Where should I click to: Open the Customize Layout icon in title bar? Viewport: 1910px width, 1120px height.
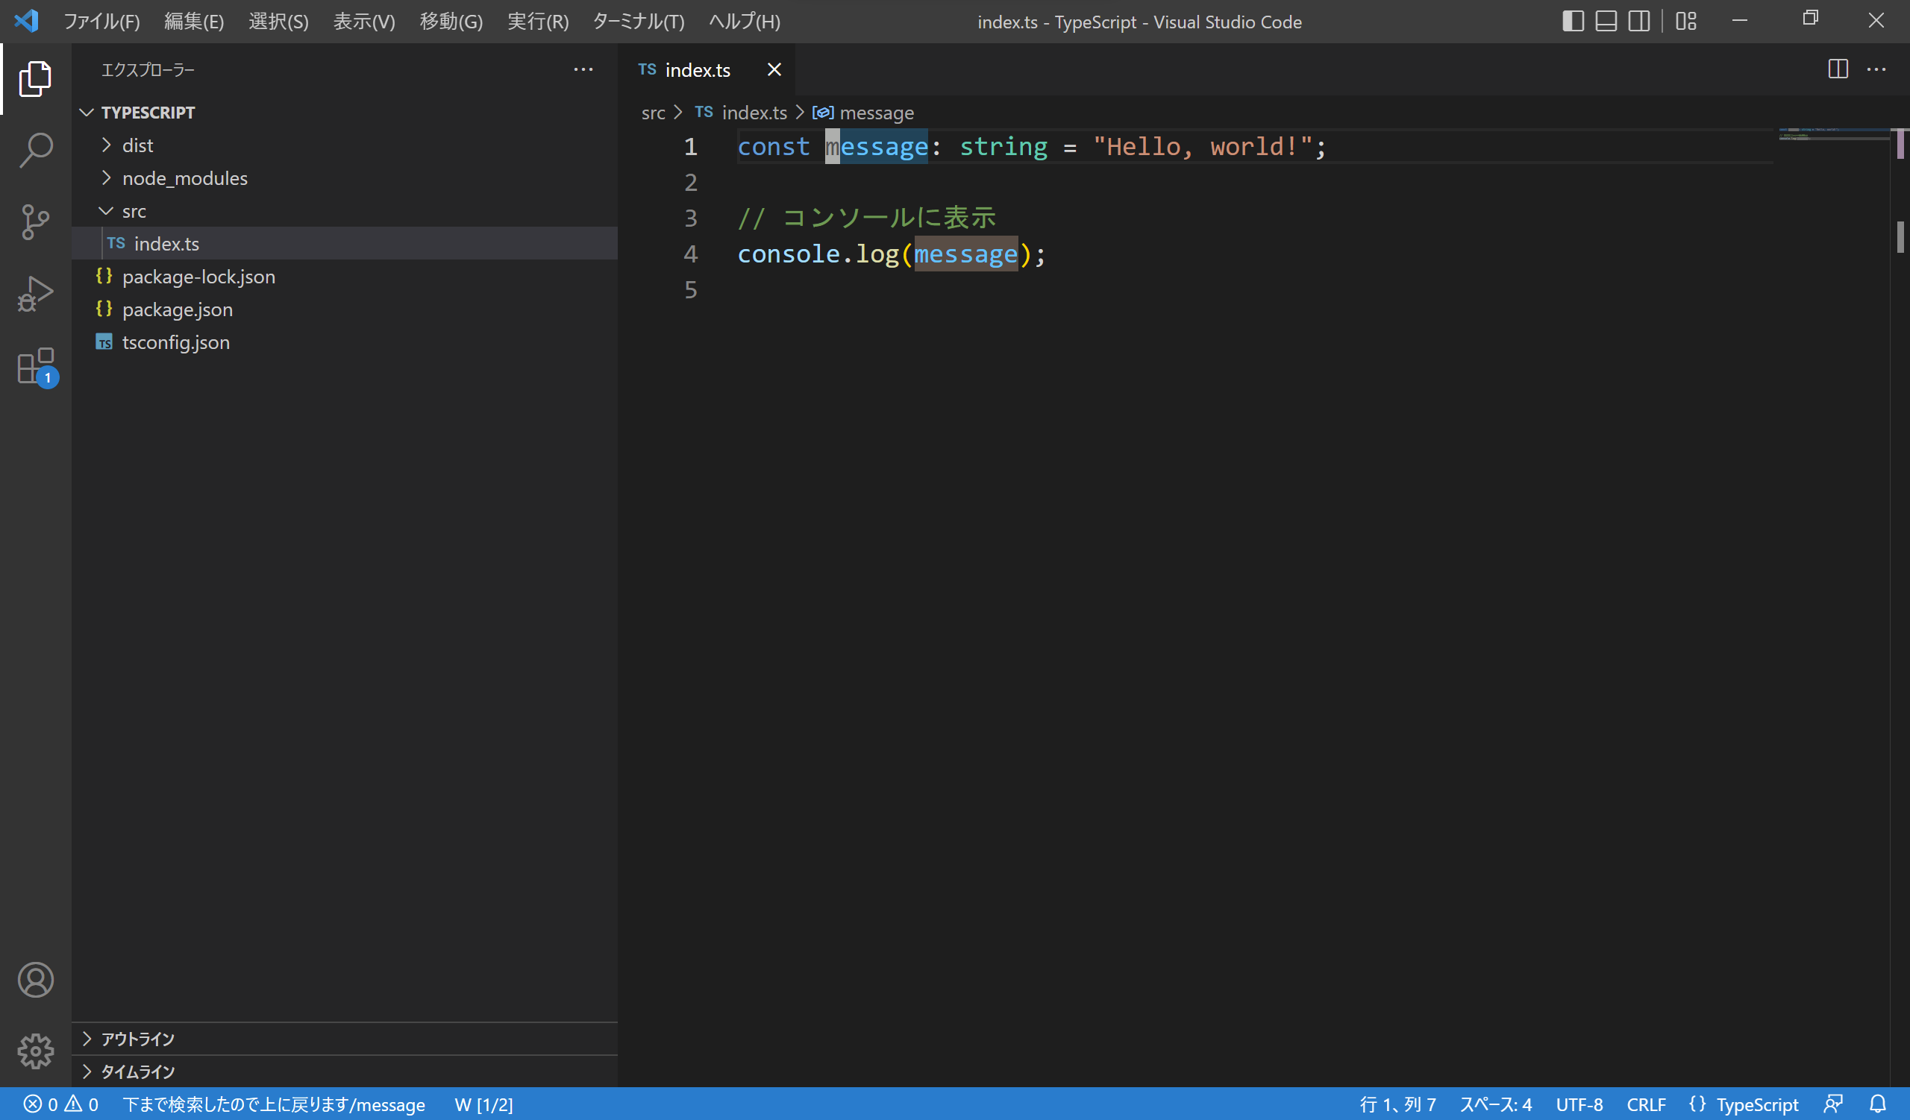(1685, 20)
